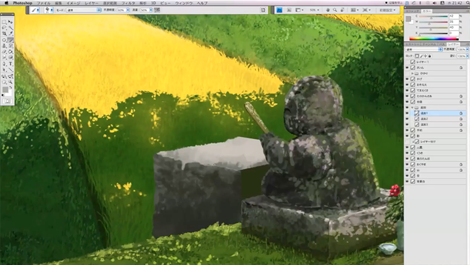This screenshot has width=470, height=265.
Task: Click the volume icon in menu bar
Action: tap(435, 3)
